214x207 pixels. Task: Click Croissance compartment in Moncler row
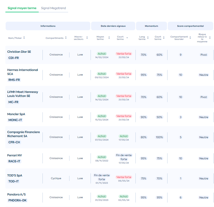pyautogui.click(x=56, y=117)
